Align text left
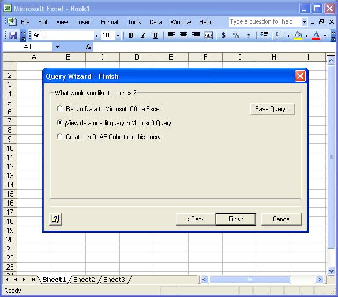Viewport: 338px width, 297px height. (171, 35)
